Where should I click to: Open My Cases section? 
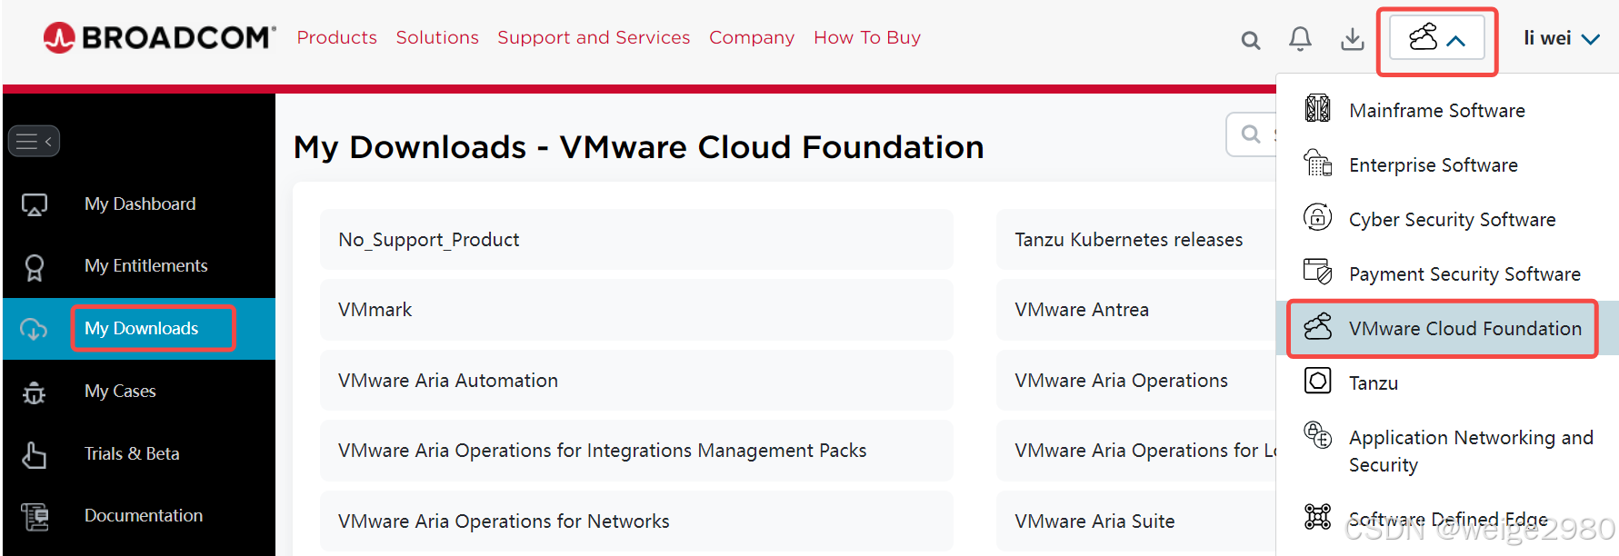coord(120,391)
